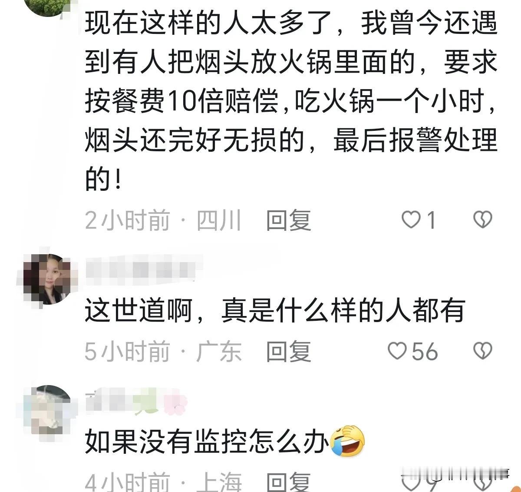Like the Shanghai comment about 监控

pos(410,482)
